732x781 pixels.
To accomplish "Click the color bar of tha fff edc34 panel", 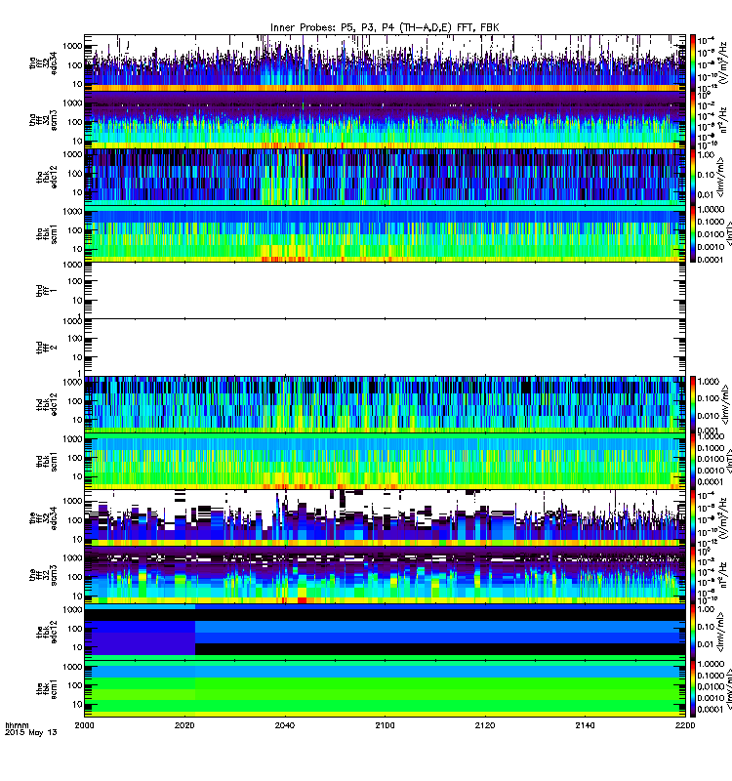I will (693, 62).
